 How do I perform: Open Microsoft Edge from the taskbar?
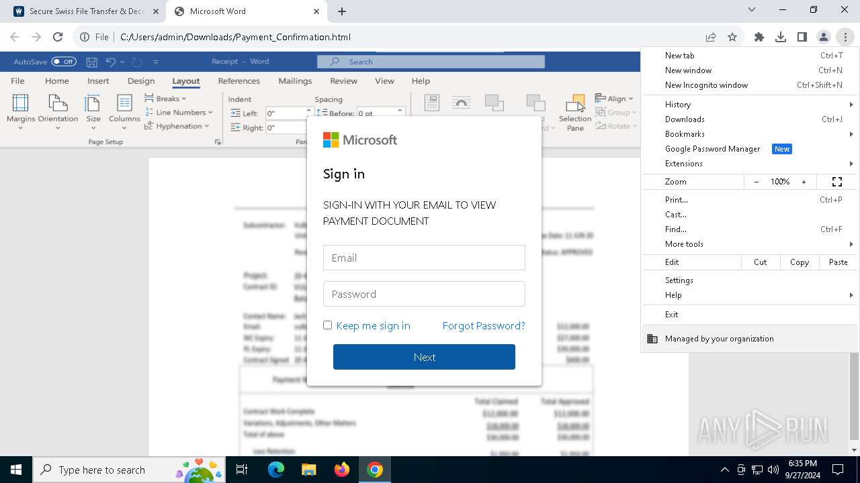tap(276, 470)
